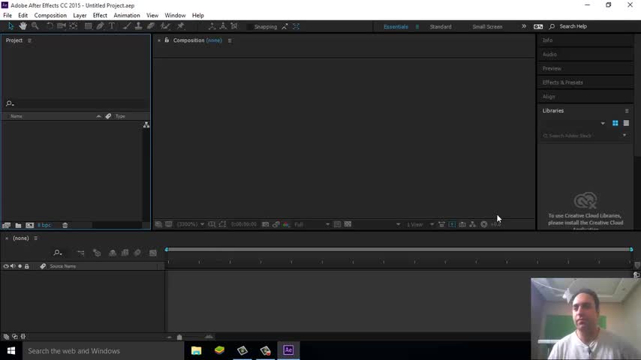This screenshot has width=641, height=360.
Task: Toggle frame blending for layers
Action: pos(125,253)
